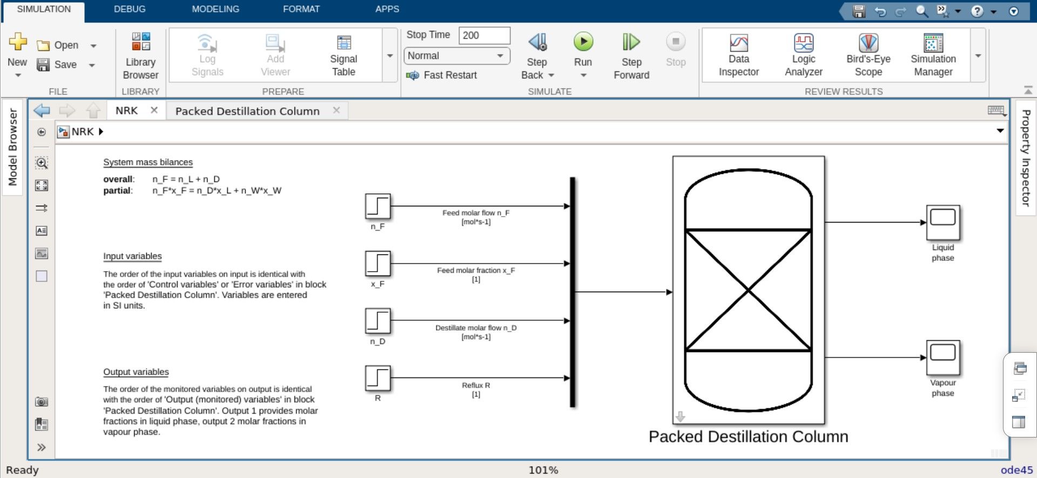
Task: Select the Annotation text tool
Action: click(42, 231)
